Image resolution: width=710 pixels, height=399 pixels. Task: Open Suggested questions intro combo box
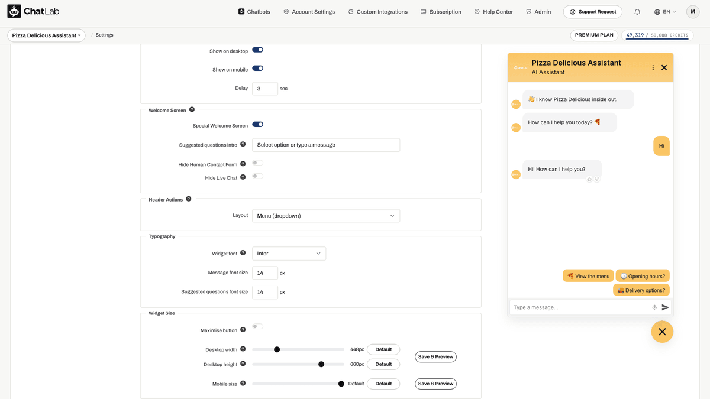click(x=326, y=145)
